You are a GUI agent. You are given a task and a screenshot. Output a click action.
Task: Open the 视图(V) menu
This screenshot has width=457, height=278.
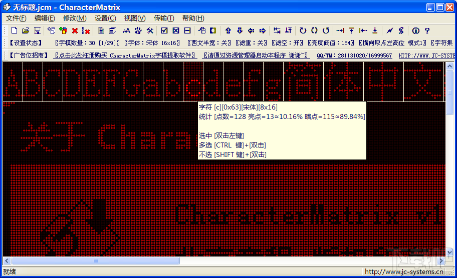pos(135,18)
